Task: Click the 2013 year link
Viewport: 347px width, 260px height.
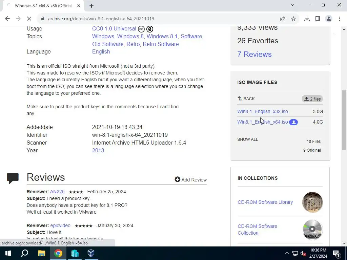Action: click(x=98, y=151)
